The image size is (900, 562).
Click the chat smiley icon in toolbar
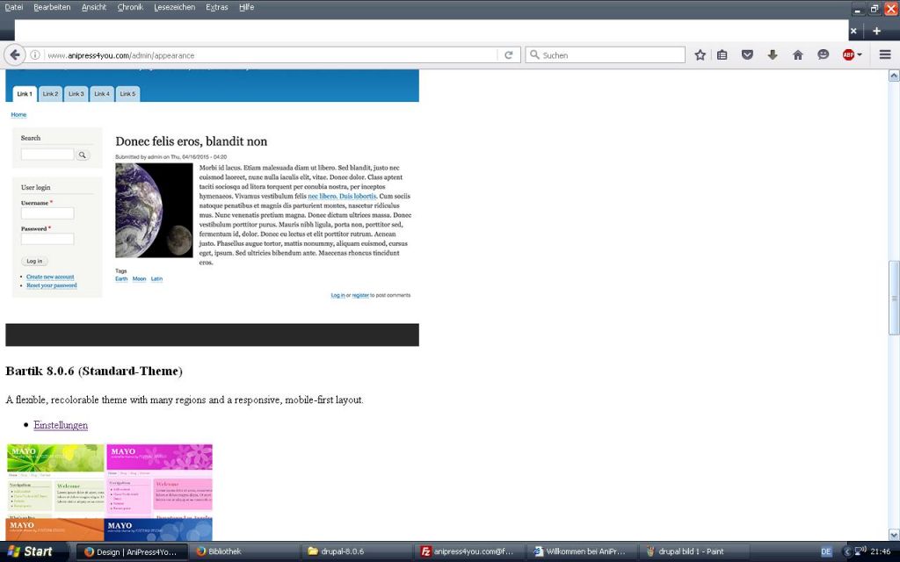823,54
